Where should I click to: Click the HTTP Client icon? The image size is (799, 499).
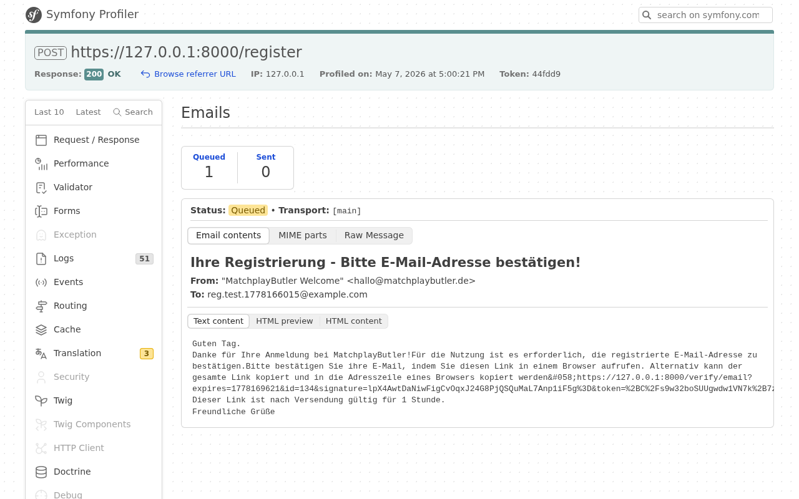[x=41, y=448]
